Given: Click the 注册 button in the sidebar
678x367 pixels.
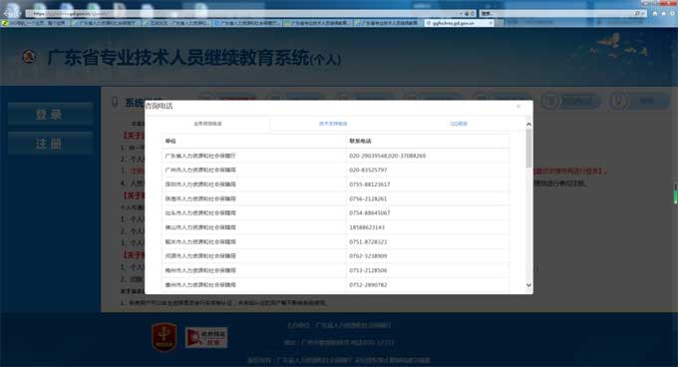Looking at the screenshot, I should click(x=50, y=143).
